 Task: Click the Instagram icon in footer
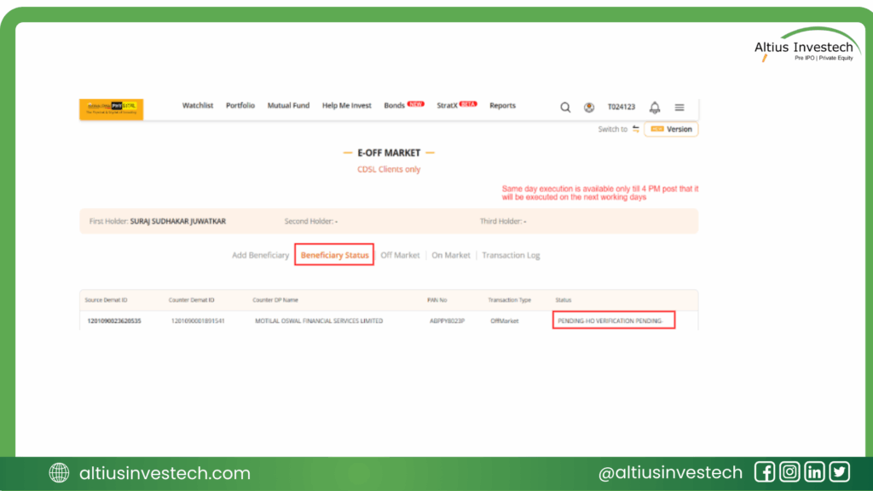click(x=790, y=472)
